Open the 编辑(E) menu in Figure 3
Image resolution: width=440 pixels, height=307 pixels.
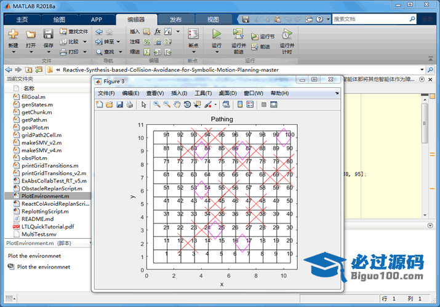pos(130,93)
